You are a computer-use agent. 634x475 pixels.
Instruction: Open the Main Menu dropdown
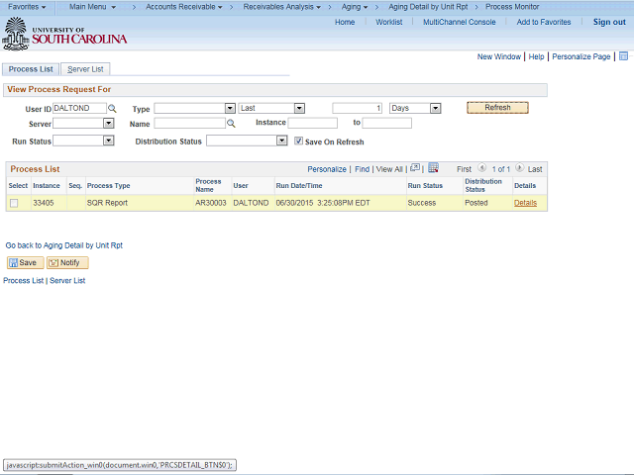(x=92, y=7)
